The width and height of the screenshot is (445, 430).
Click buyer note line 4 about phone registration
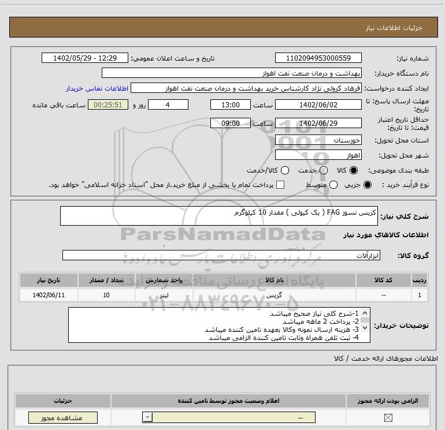[x=284, y=338]
